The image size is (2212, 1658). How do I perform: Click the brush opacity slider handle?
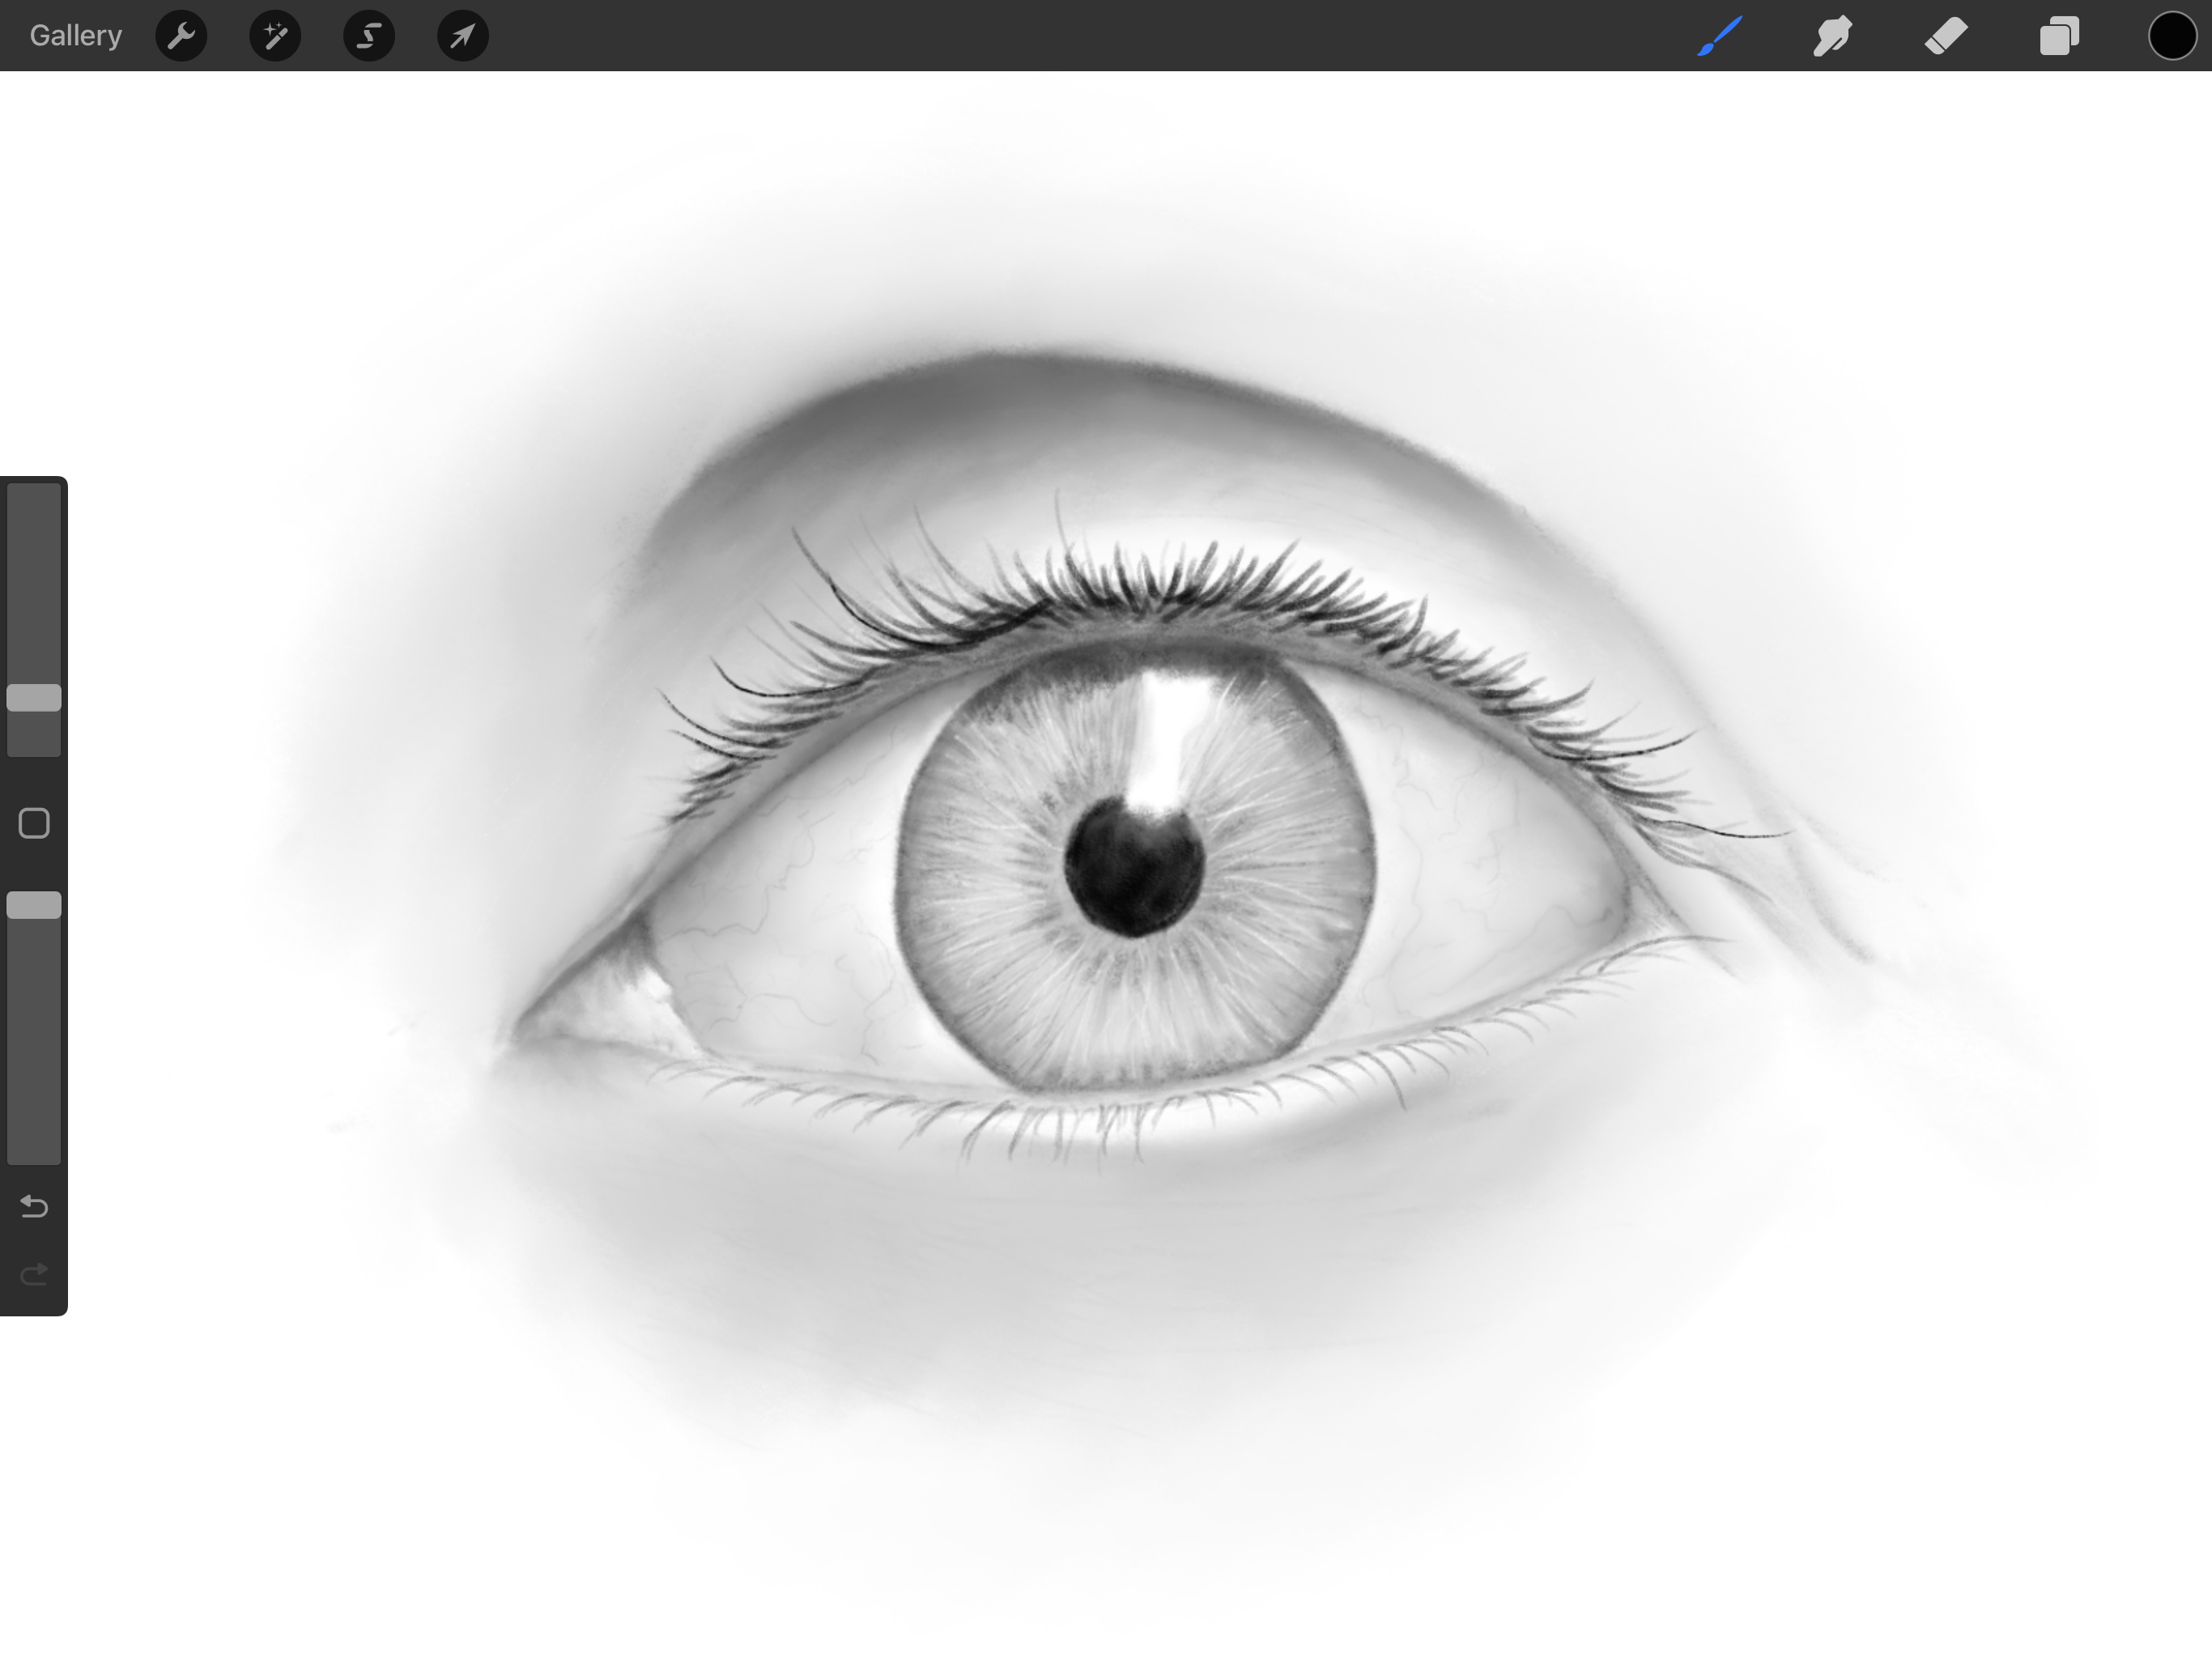coord(34,905)
